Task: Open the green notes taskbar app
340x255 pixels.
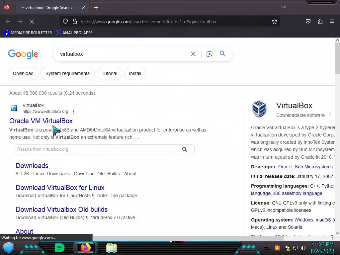Action: coord(60,248)
